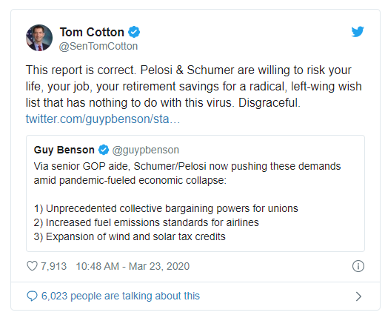Click the heart like icon
Screen dimensions: 385x315
tap(32, 266)
